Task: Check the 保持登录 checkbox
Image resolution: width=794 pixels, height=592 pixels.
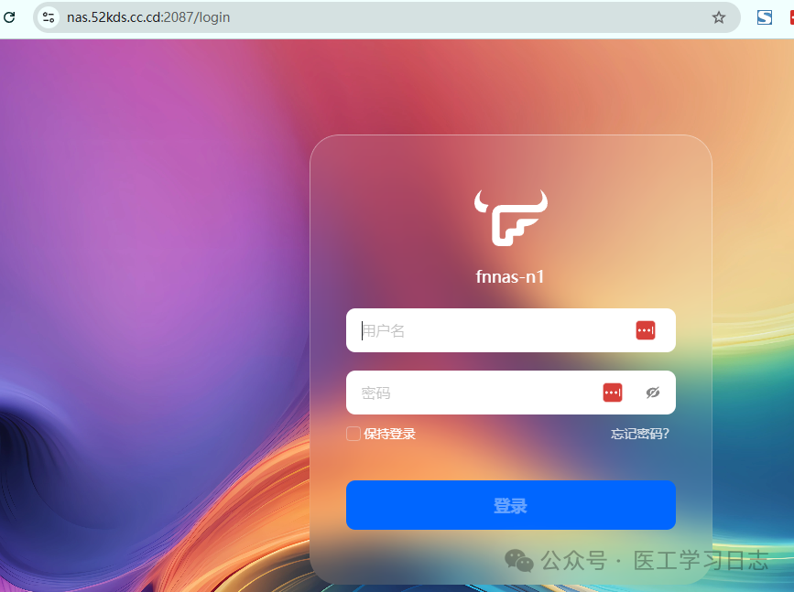Action: [x=353, y=434]
